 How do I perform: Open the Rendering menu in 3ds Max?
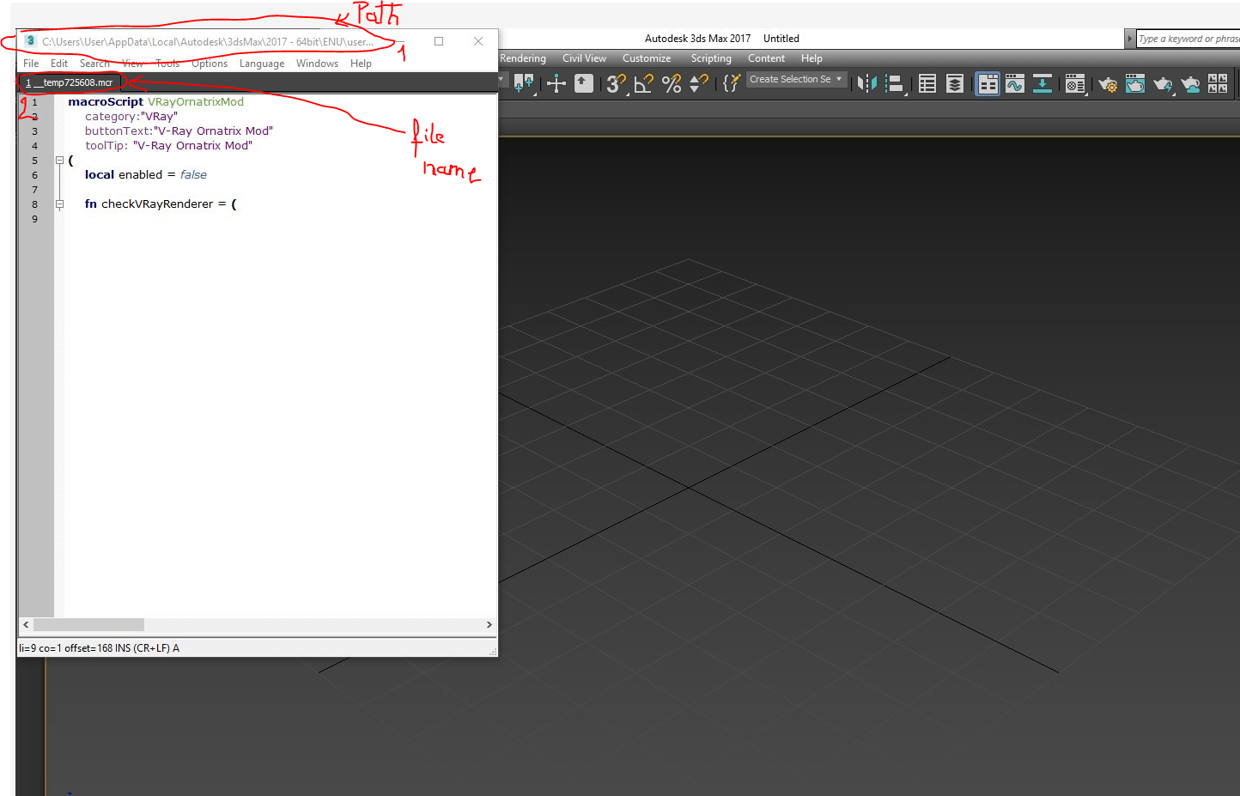coord(523,58)
